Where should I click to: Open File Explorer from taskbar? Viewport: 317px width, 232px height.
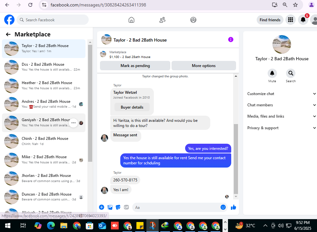pos(64,226)
